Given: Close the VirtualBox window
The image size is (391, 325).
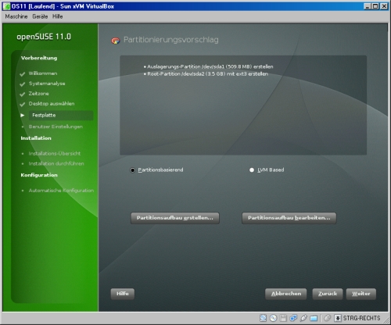Looking at the screenshot, I should (x=384, y=6).
